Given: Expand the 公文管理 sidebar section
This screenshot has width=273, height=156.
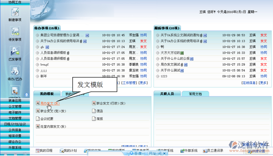Looking at the screenshot, I should click(x=15, y=106).
